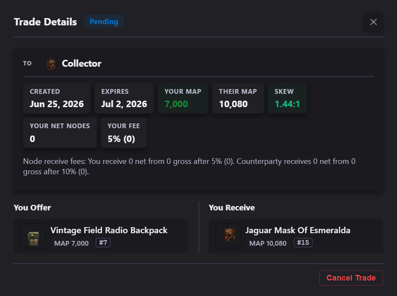Click the Expires Jul 2, 2026 card
397x296 pixels.
click(x=124, y=98)
